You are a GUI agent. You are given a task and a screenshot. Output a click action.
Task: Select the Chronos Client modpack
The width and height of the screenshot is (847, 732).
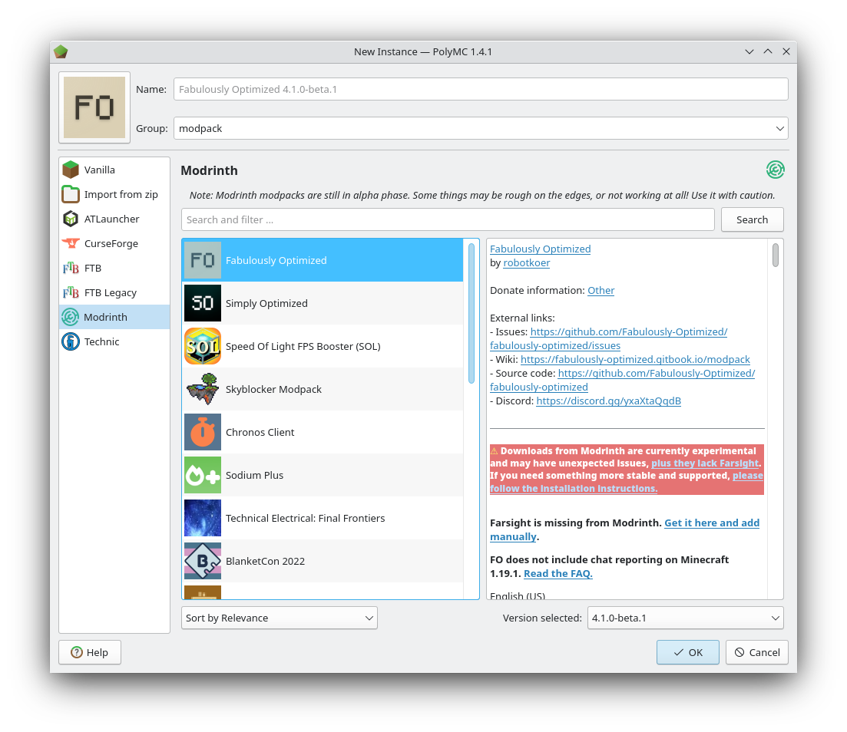point(260,432)
